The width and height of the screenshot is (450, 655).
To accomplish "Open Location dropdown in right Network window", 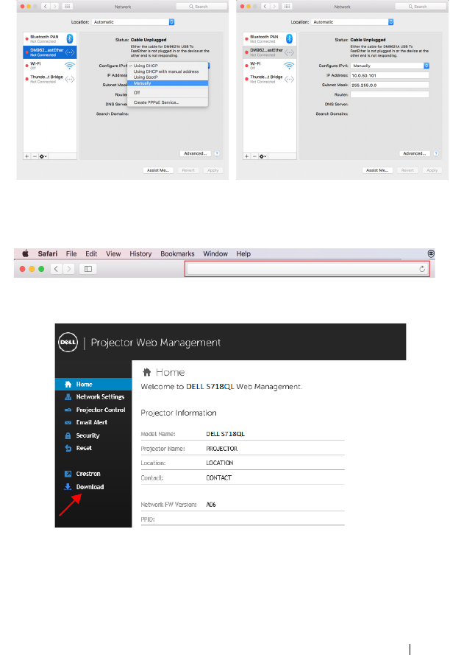I will click(352, 21).
